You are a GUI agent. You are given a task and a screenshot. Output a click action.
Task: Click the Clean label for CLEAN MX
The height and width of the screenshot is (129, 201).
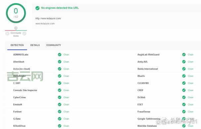(x=191, y=83)
